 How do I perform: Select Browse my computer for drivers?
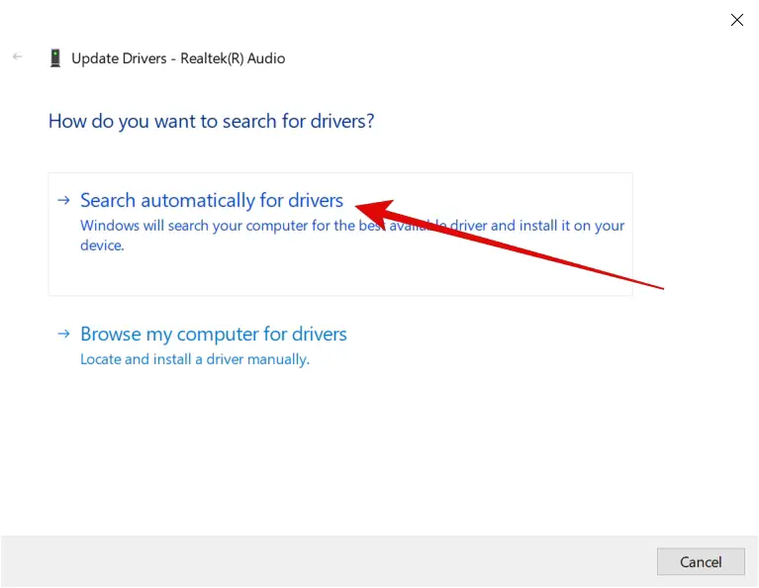(x=214, y=334)
